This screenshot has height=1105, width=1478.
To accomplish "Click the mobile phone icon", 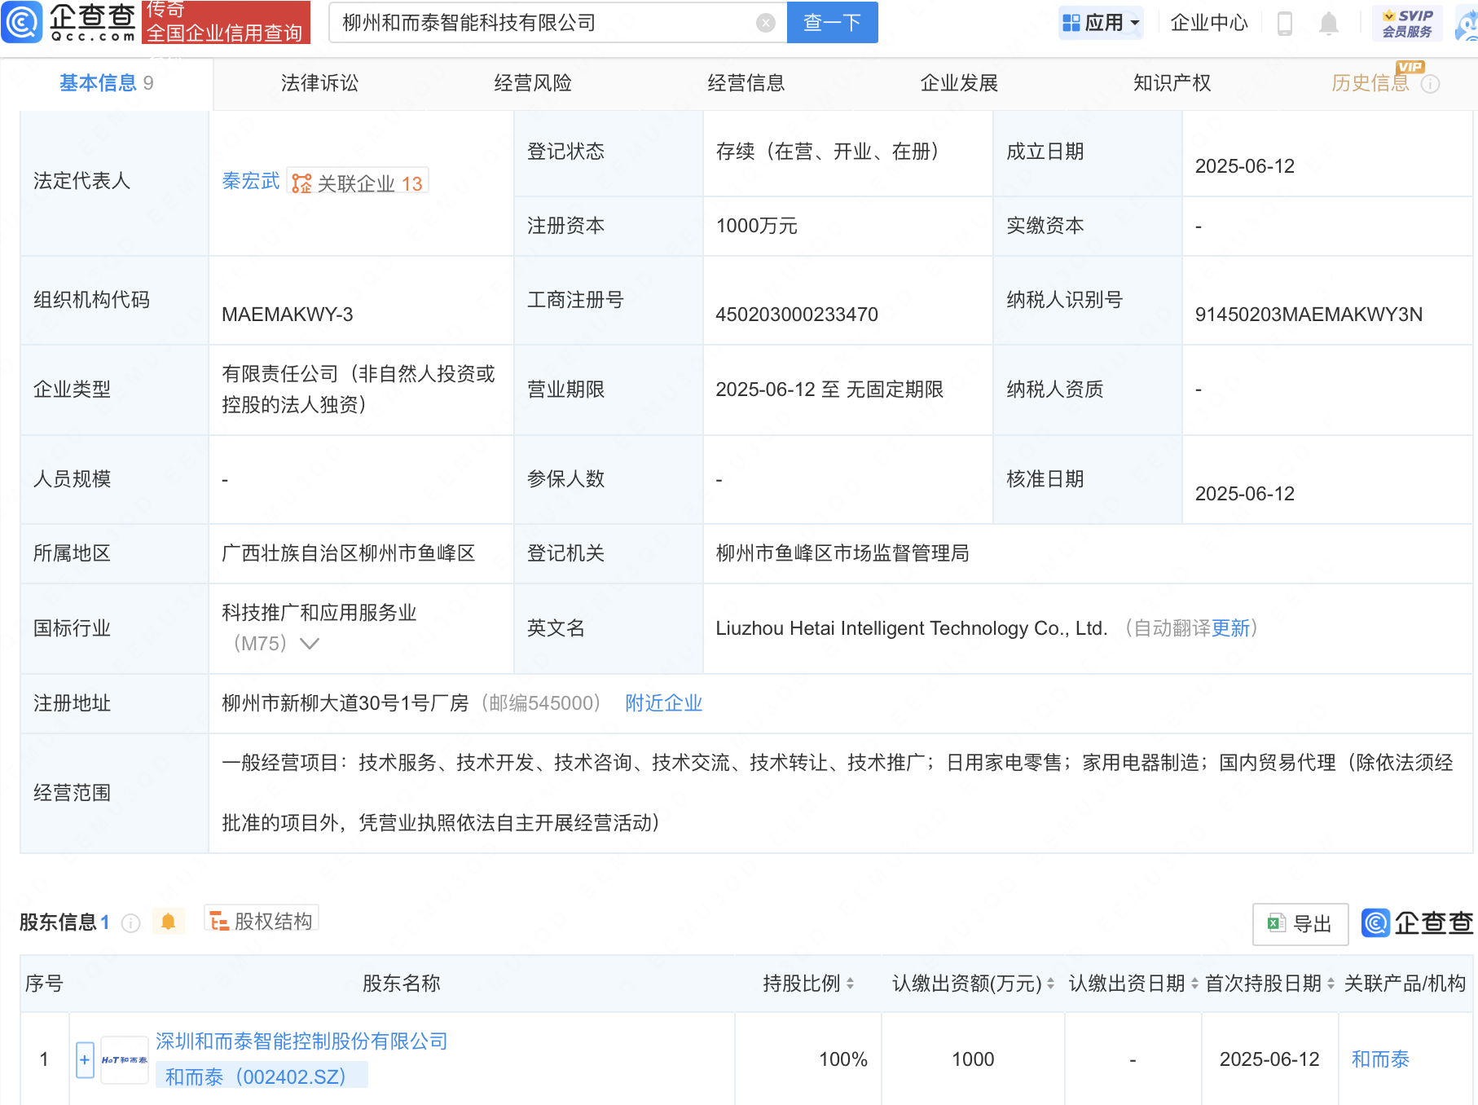I will coord(1285,24).
